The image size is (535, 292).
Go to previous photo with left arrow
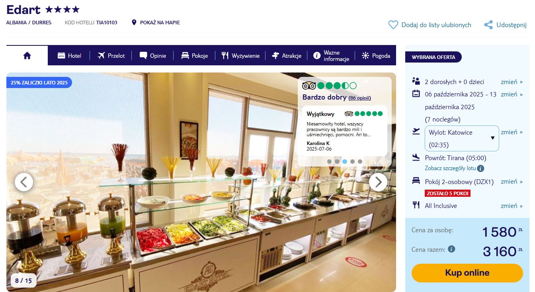pos(24,182)
